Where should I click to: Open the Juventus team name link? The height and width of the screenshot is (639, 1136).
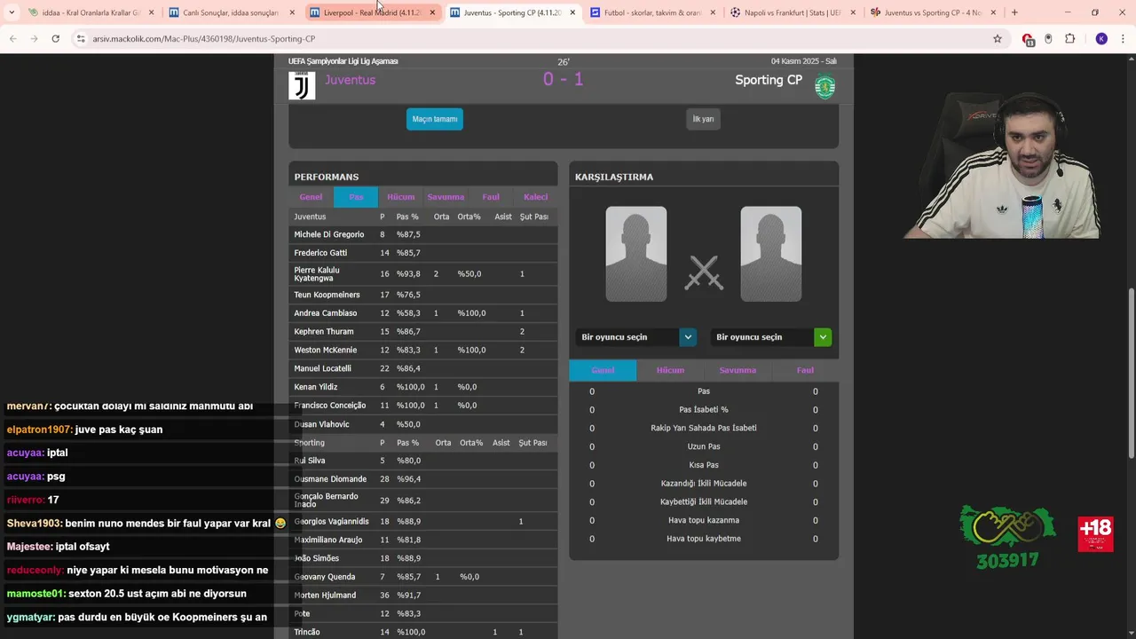point(350,80)
